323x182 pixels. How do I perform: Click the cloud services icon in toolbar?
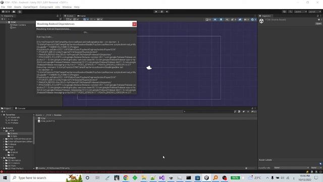coord(14,12)
